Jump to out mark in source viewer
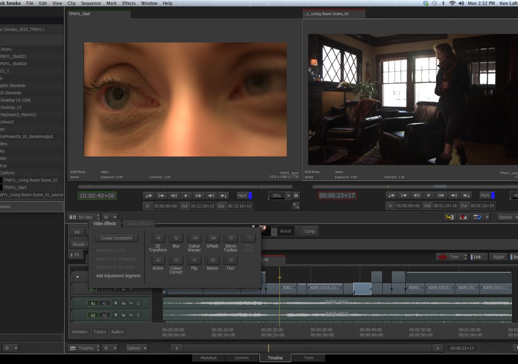Viewport: 518px width, 364px height. [223, 196]
